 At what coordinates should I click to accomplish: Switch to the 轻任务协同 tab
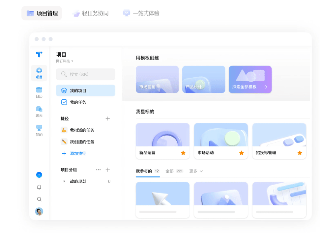click(x=90, y=13)
